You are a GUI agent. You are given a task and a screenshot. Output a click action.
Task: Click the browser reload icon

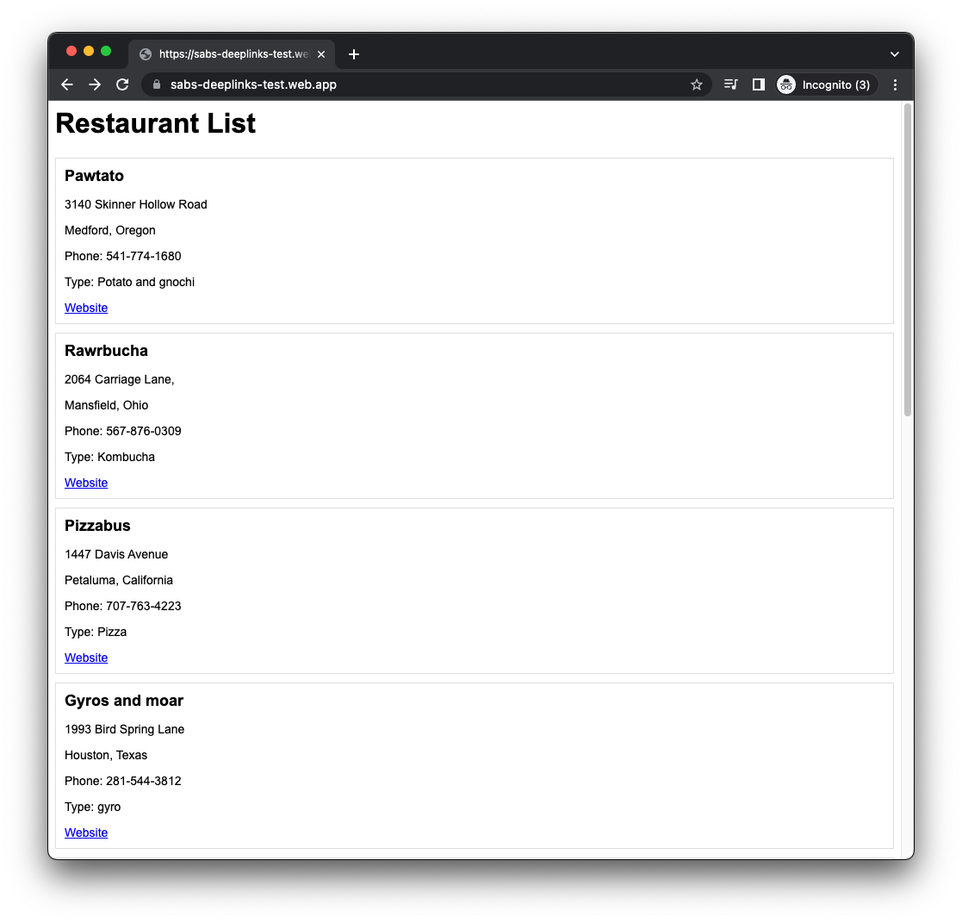[122, 84]
